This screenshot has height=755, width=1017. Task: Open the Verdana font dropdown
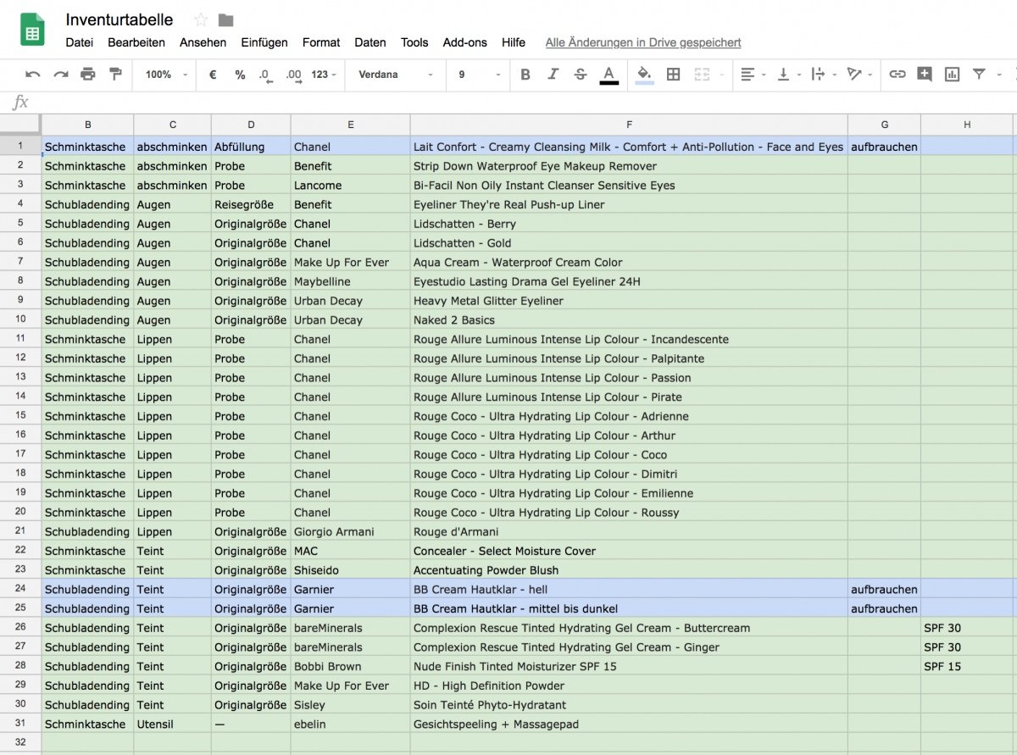[x=397, y=75]
